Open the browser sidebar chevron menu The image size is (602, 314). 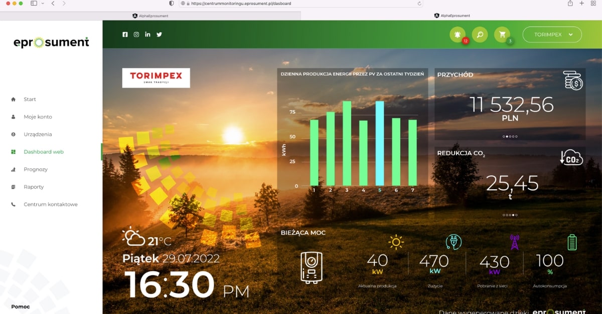pyautogui.click(x=43, y=4)
